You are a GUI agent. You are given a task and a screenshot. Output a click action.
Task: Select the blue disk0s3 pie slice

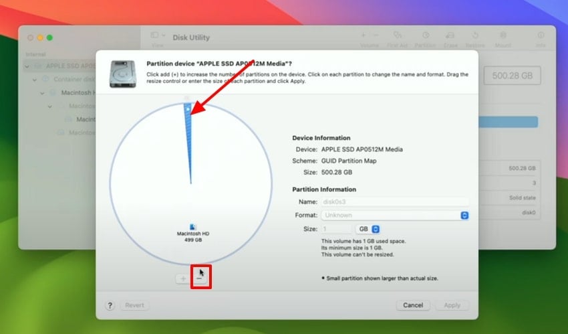(x=188, y=138)
